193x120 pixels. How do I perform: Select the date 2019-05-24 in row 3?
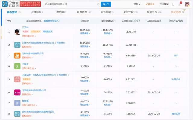pos(154,56)
